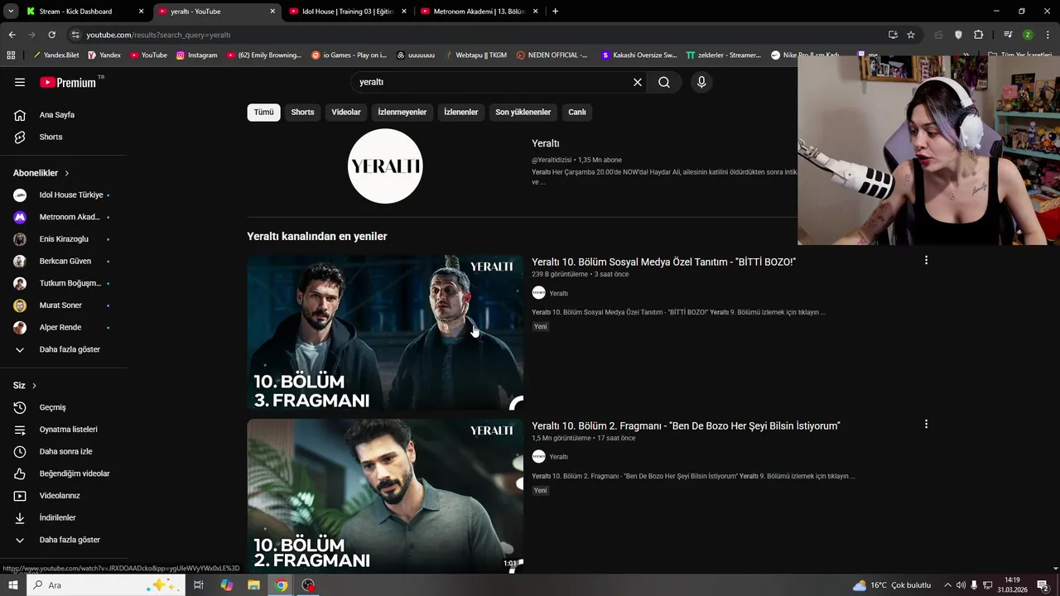Open the tab search dropdown arrow

(x=11, y=12)
